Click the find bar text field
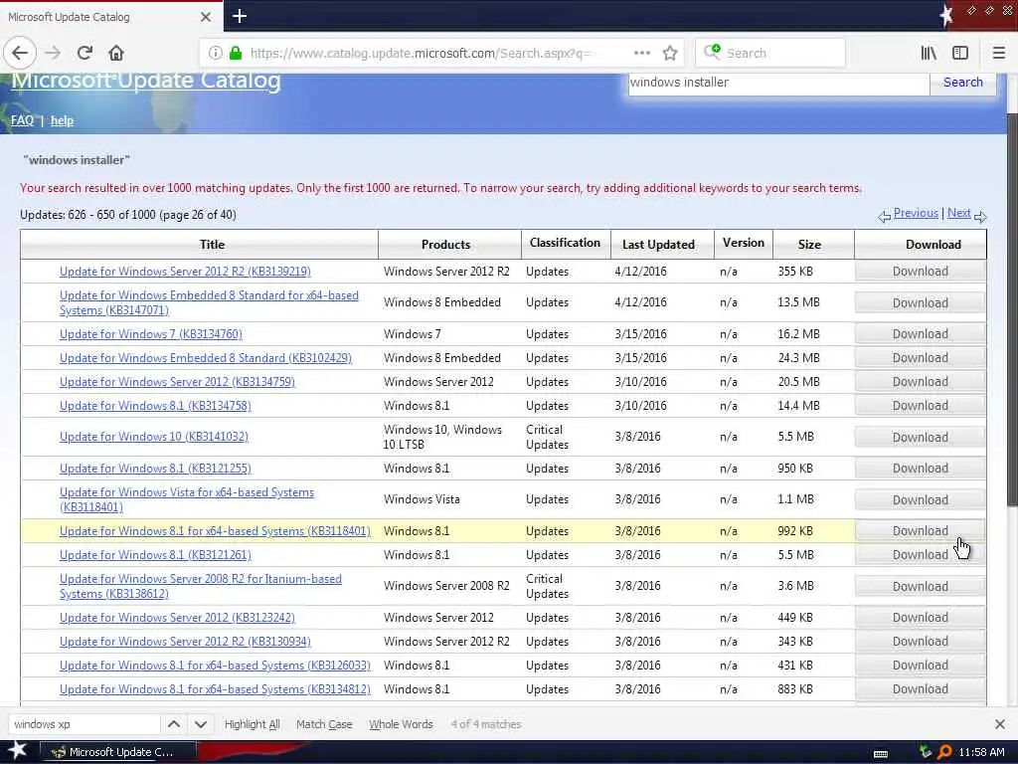 85,724
